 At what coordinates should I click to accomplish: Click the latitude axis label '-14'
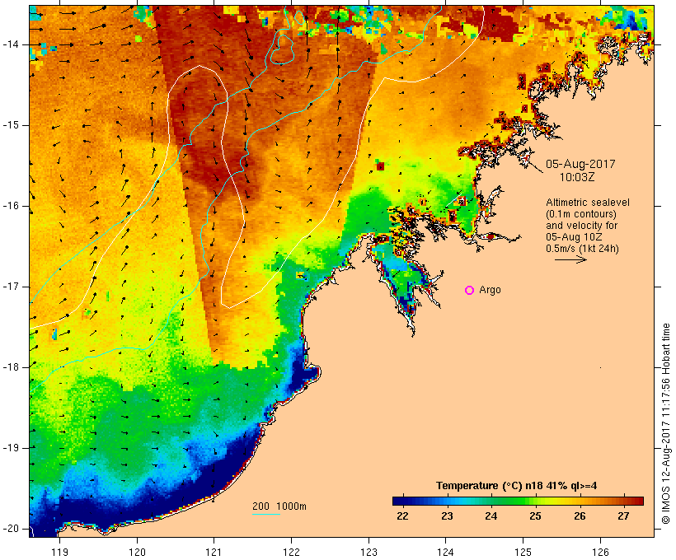point(11,44)
